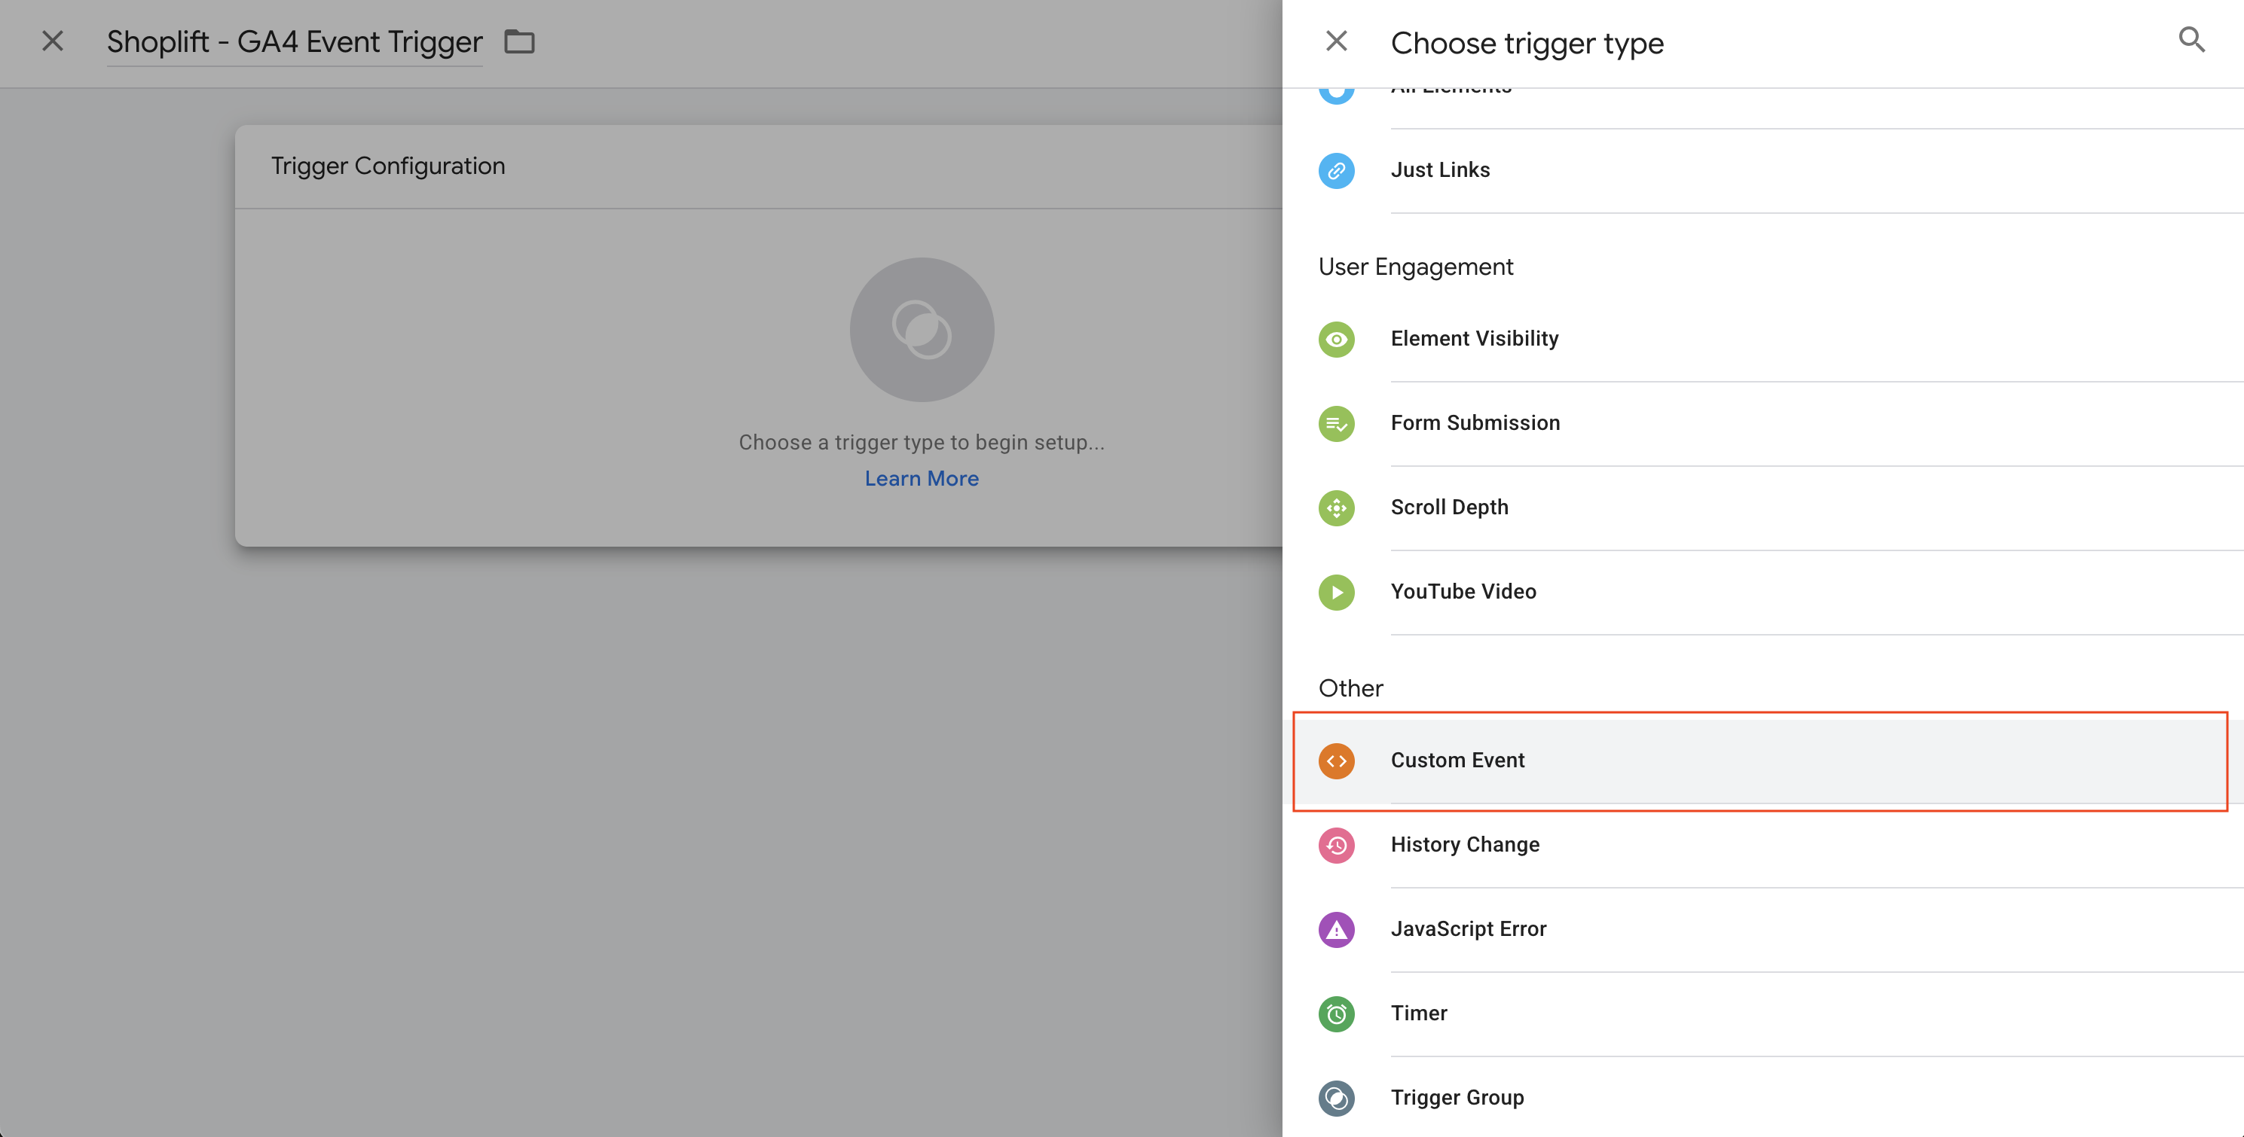
Task: Click the pink History Change icon
Action: [x=1335, y=846]
